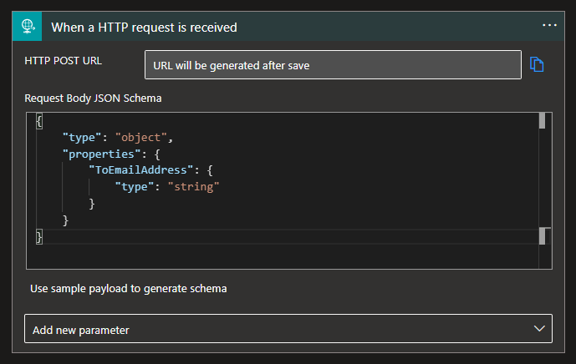Image resolution: width=576 pixels, height=364 pixels.
Task: Click the 'Request Body JSON Schema' label
Action: pyautogui.click(x=93, y=99)
